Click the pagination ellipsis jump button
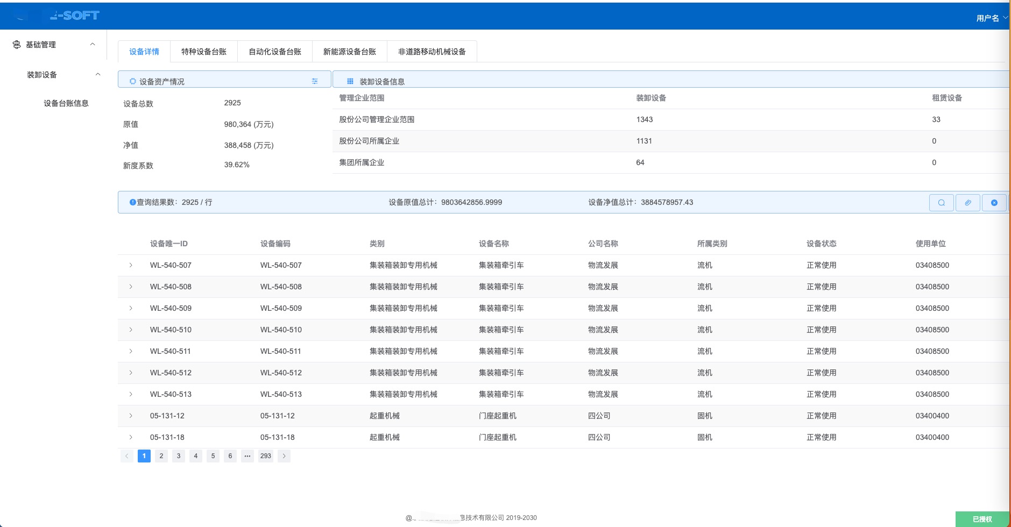 click(248, 456)
